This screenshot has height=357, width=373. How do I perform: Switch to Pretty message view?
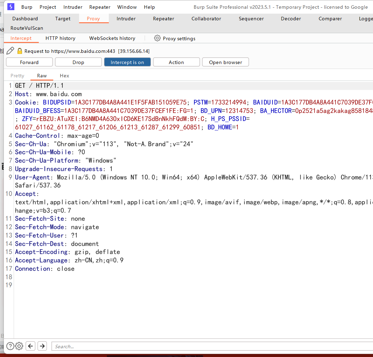[18, 76]
